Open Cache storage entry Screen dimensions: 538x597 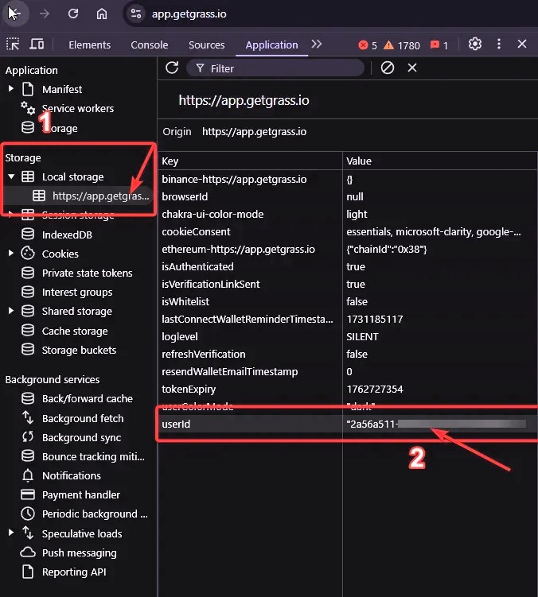(75, 331)
